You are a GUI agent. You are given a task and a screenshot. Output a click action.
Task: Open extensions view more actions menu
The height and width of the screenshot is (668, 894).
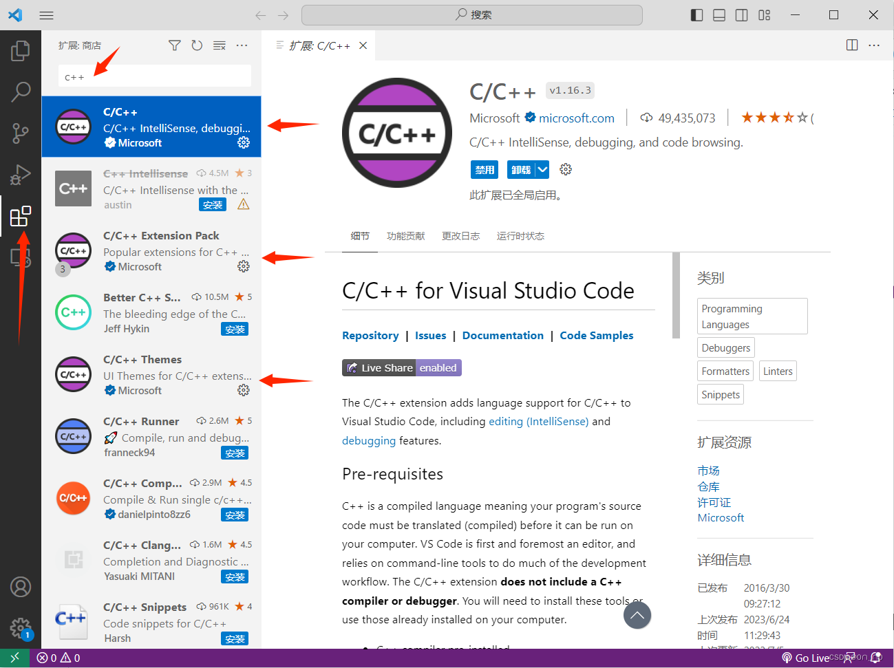[x=242, y=45]
